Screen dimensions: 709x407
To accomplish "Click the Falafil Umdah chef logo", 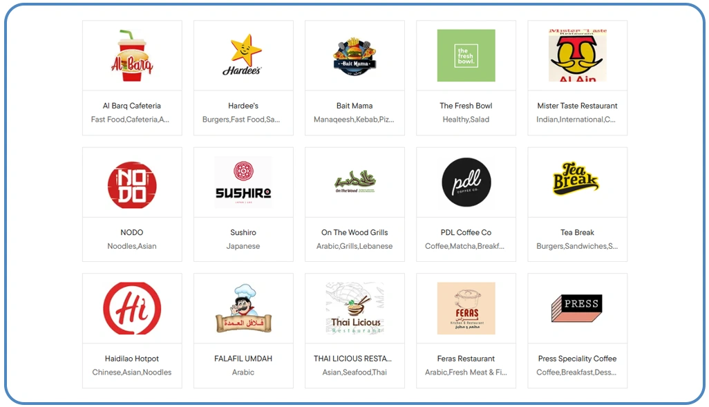I will (243, 308).
